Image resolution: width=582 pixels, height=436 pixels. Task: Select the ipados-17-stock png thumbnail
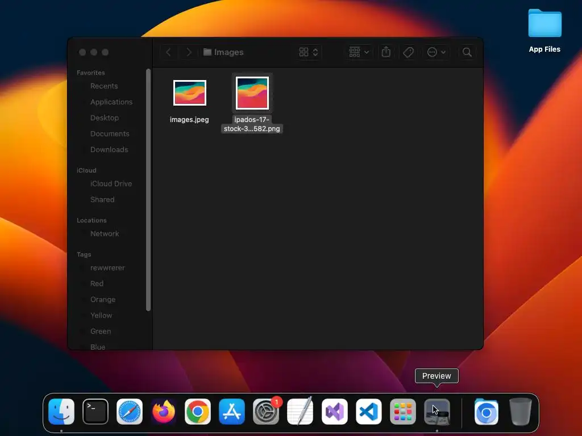pos(252,93)
